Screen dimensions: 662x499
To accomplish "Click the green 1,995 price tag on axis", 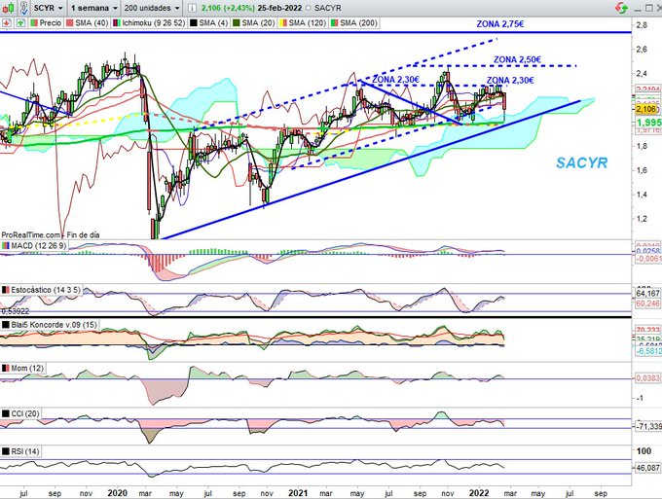I will pyautogui.click(x=648, y=123).
